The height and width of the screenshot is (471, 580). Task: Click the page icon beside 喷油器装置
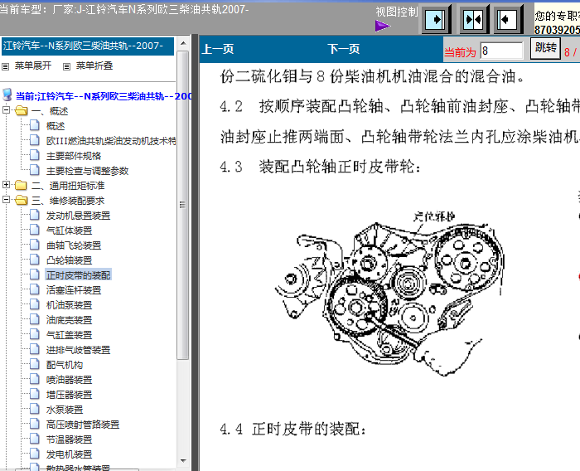35,379
